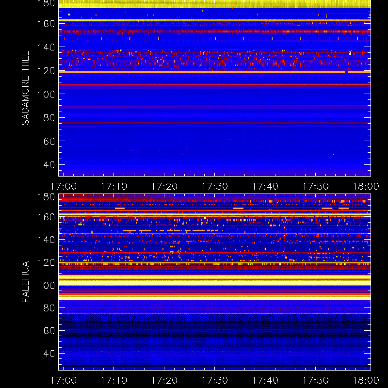This screenshot has width=388, height=388.
Task: Choose 17:10 time label under Palehua plot
Action: (x=114, y=380)
